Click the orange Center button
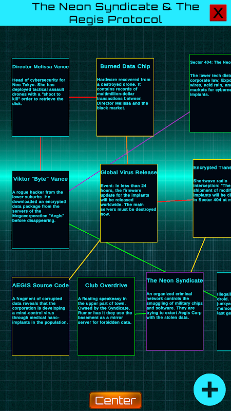 (x=115, y=400)
